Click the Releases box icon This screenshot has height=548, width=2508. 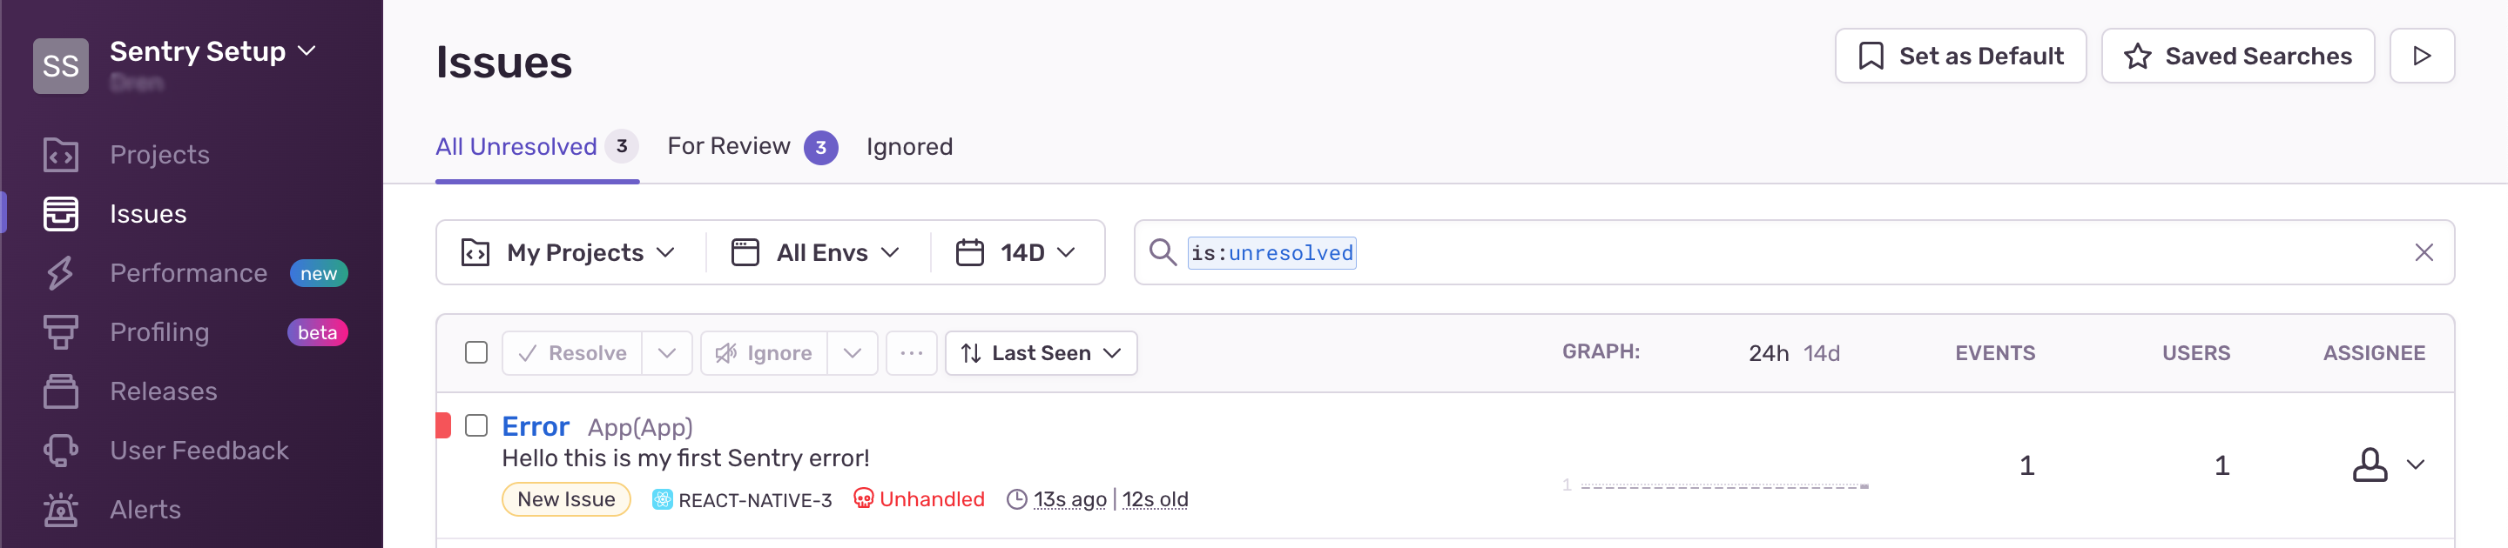(x=60, y=391)
